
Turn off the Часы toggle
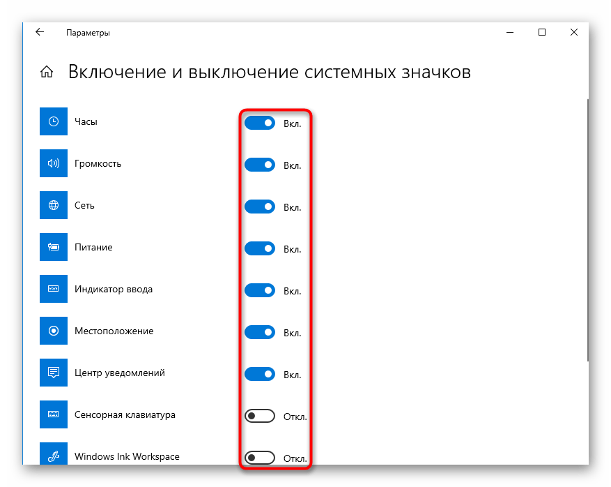click(x=260, y=123)
